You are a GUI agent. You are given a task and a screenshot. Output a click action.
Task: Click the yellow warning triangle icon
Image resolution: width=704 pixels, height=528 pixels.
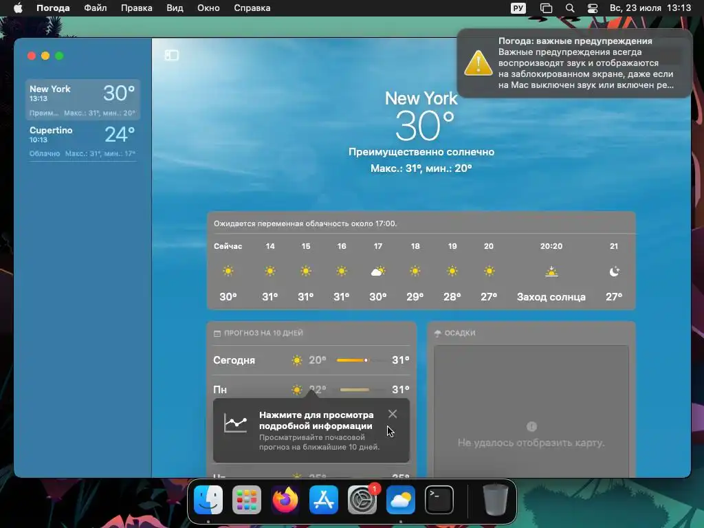click(x=478, y=63)
